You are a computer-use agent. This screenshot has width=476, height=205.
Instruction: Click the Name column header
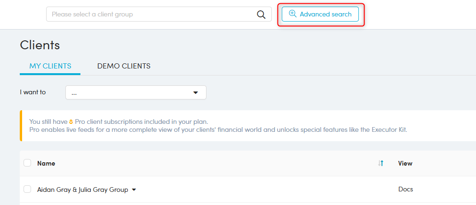(46, 163)
